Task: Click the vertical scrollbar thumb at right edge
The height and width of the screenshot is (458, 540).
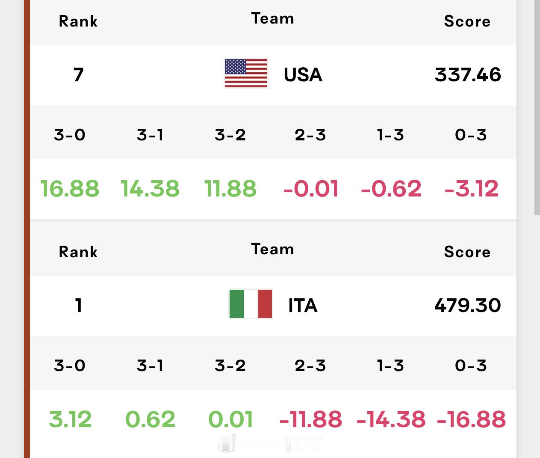Action: tap(537, 107)
